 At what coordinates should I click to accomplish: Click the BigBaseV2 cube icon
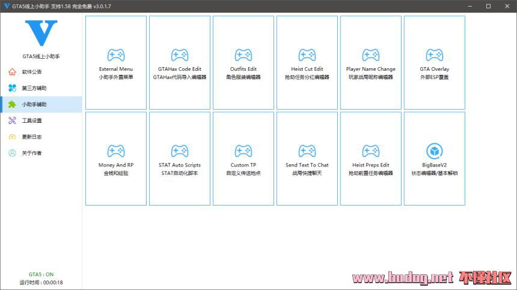click(434, 151)
